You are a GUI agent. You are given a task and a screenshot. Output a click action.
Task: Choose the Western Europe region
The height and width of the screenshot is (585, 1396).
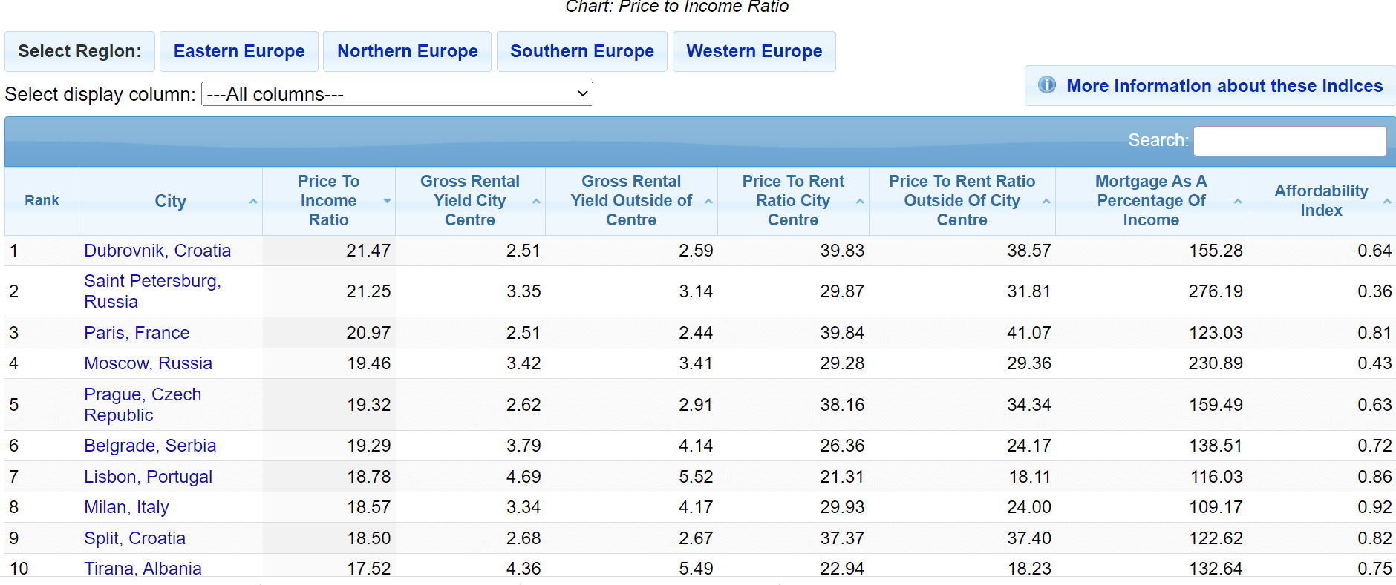click(754, 51)
